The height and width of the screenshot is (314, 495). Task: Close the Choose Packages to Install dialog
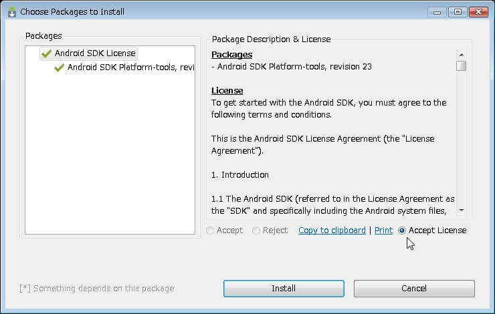pos(479,11)
